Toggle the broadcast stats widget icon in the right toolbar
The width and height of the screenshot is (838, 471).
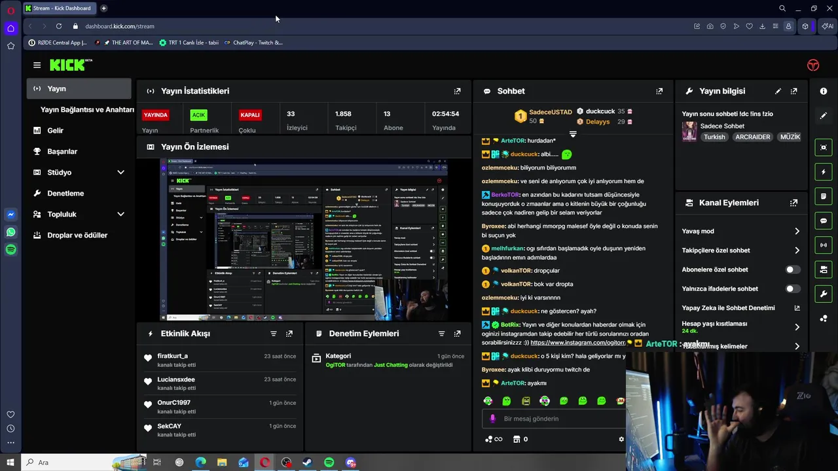tap(824, 245)
